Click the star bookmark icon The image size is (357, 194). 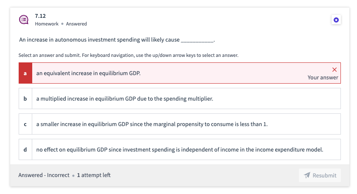coord(336,20)
